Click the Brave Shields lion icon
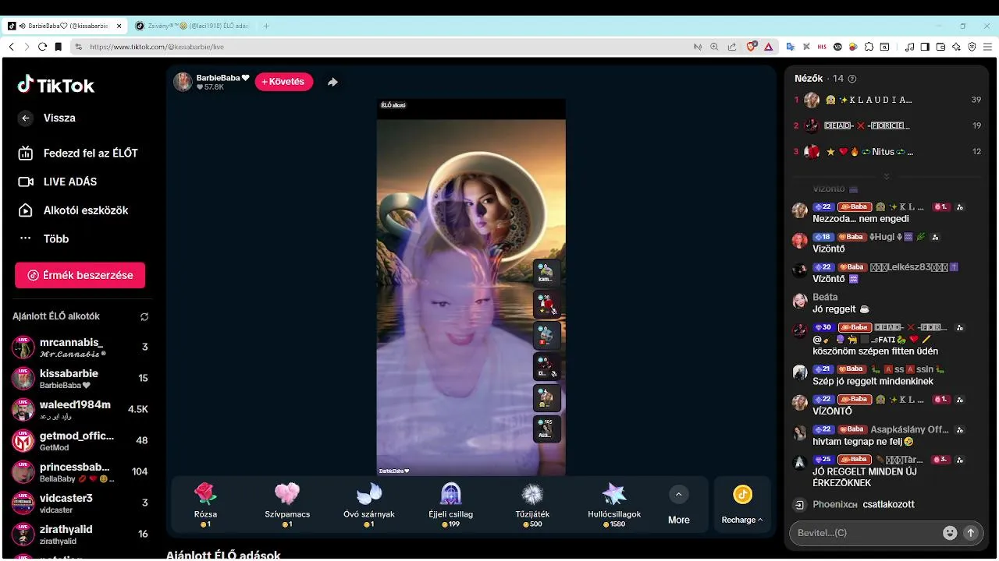The height and width of the screenshot is (561, 999). pyautogui.click(x=752, y=47)
